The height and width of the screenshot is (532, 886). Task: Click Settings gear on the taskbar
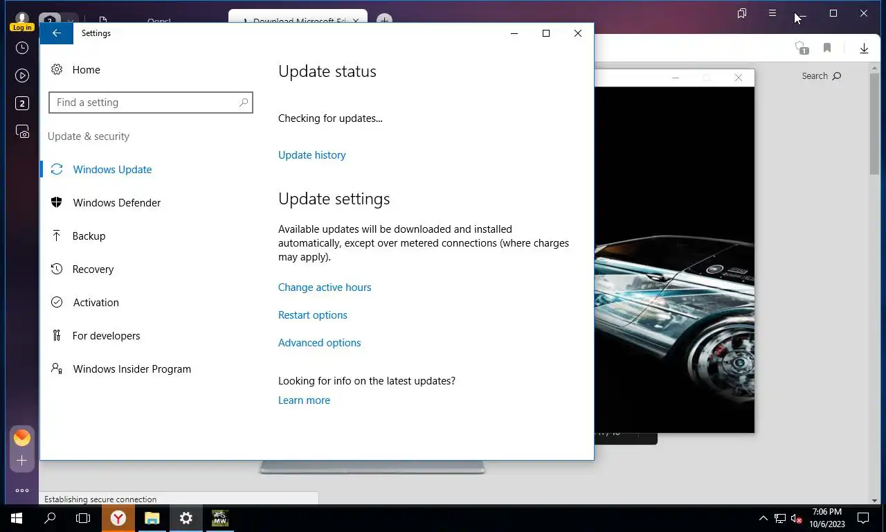coord(186,518)
